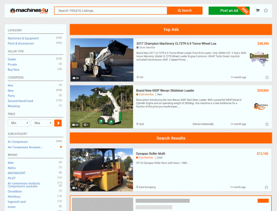This screenshot has height=211, width=277.
Task: Filter by Insize brand
Action: (x=11, y=207)
